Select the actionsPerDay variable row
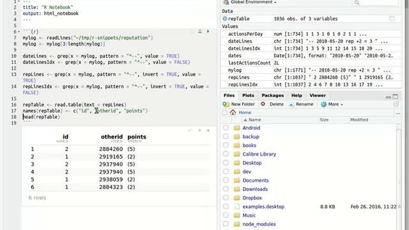Screen dimensions: 409x230 (311, 34)
